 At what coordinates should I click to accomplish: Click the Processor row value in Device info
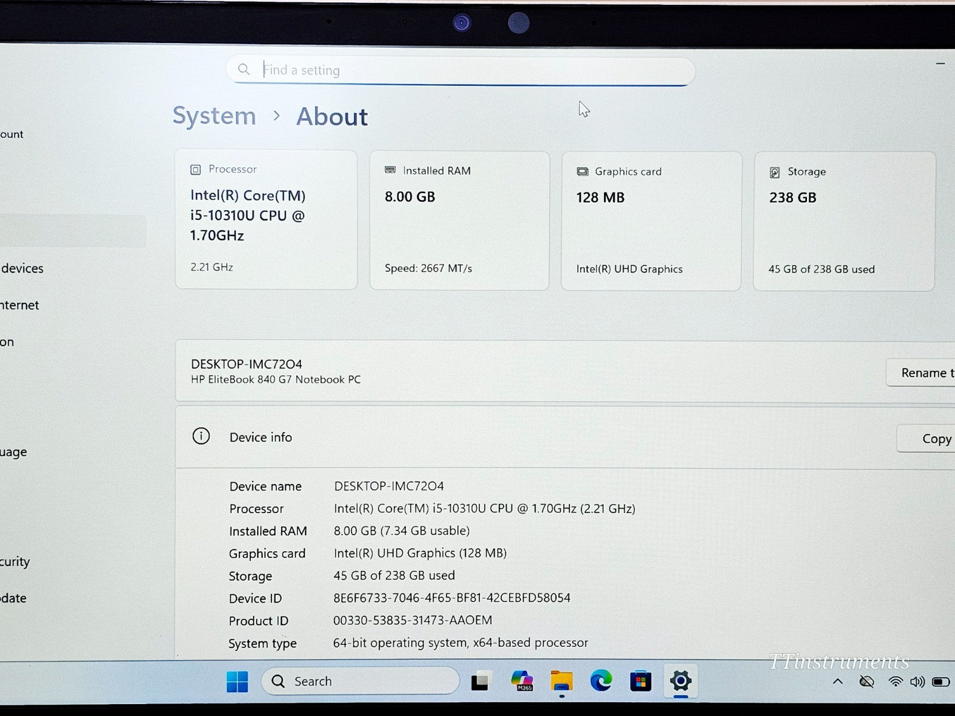[485, 509]
